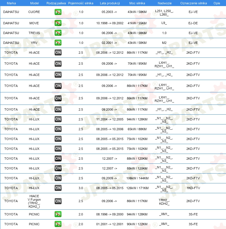Click the Moc silnika column header
The image size is (226, 229).
[137, 3]
